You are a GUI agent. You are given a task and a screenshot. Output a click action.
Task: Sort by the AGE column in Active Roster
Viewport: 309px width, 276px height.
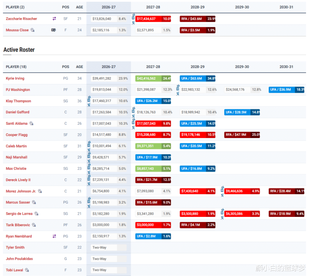80,67
